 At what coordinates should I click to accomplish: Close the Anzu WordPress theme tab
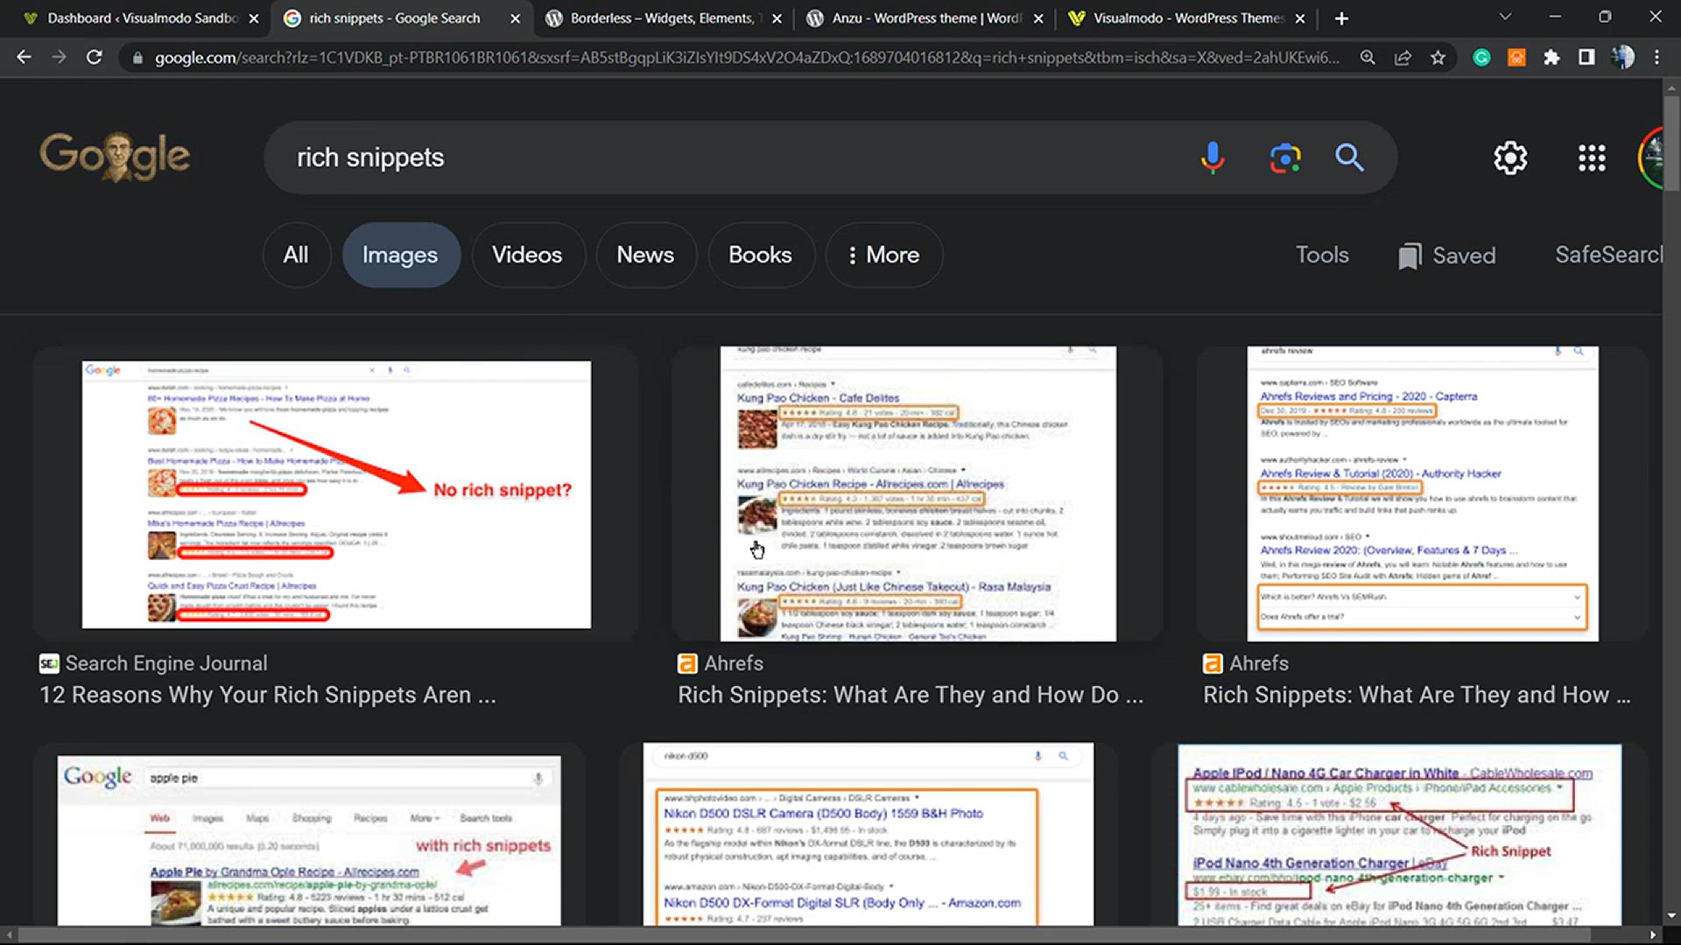(x=1038, y=18)
